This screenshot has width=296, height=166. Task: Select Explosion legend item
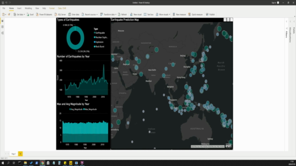[99, 42]
